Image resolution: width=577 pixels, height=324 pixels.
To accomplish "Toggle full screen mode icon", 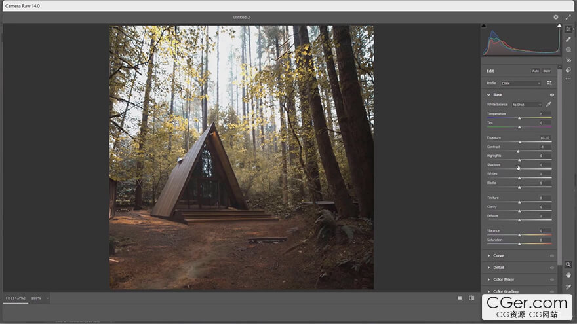I will point(568,17).
